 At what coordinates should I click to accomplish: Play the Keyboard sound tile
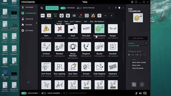pyautogui.click(x=113, y=67)
